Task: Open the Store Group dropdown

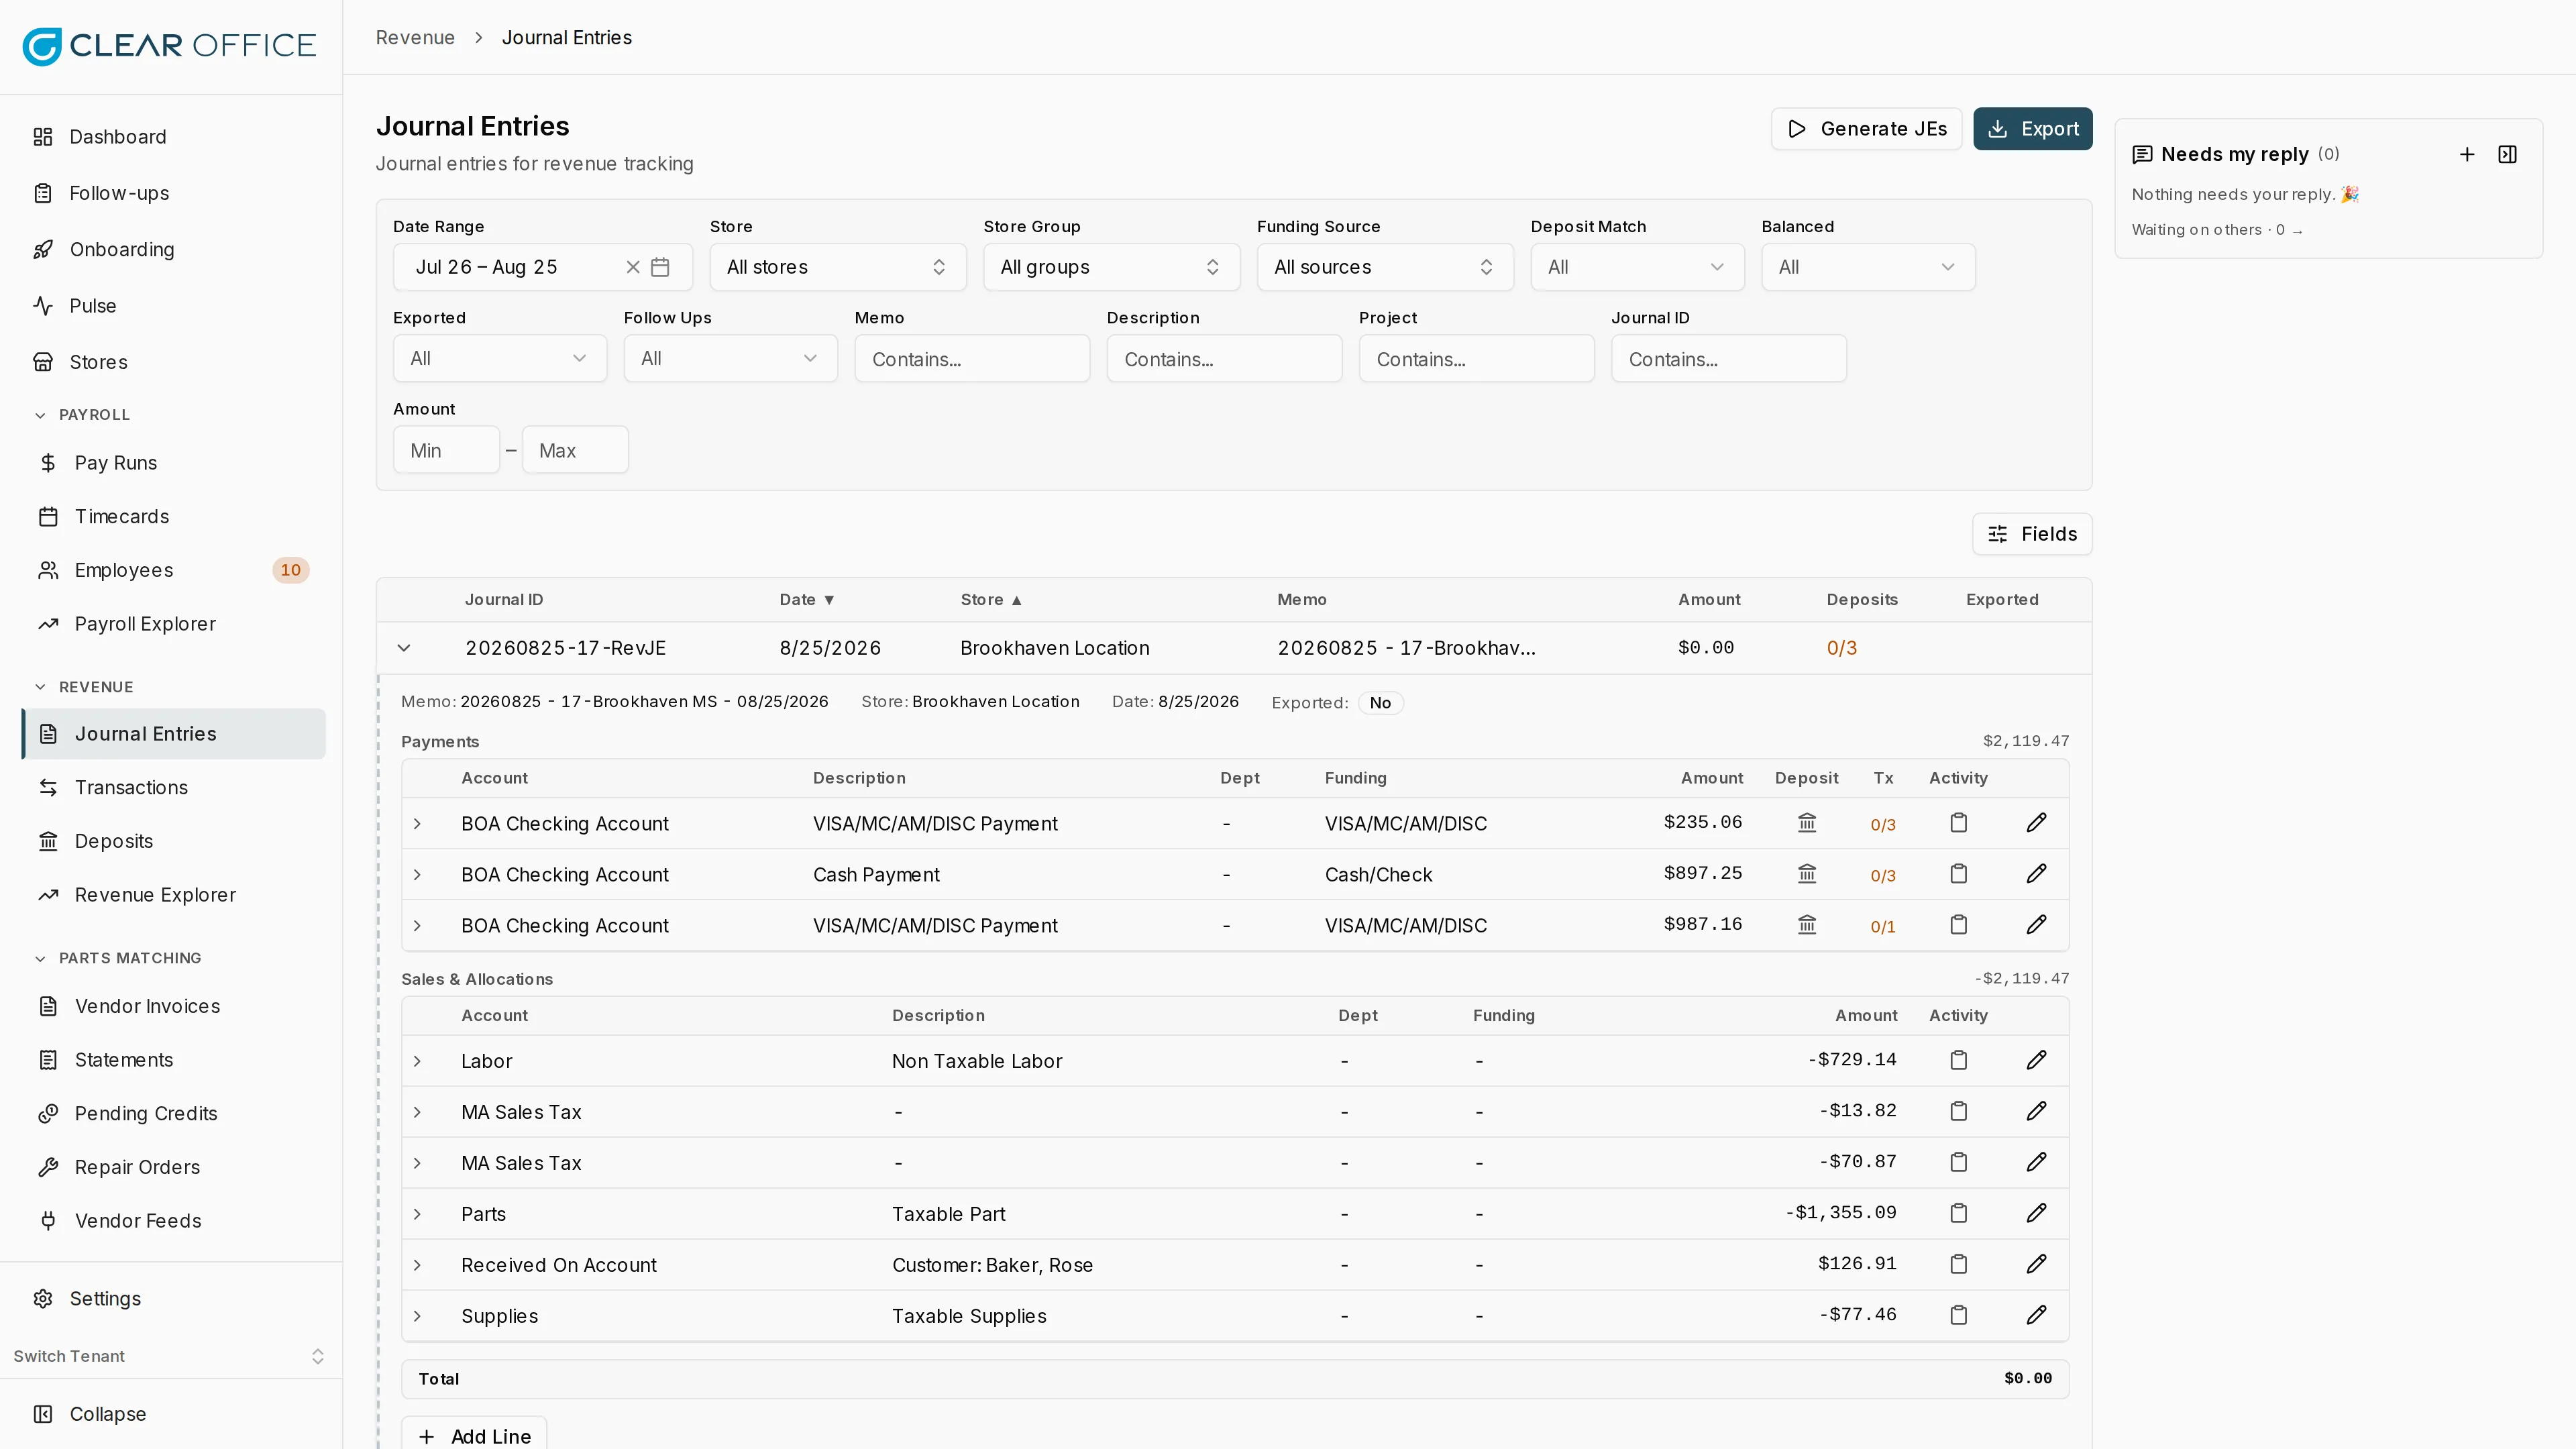Action: [1111, 267]
